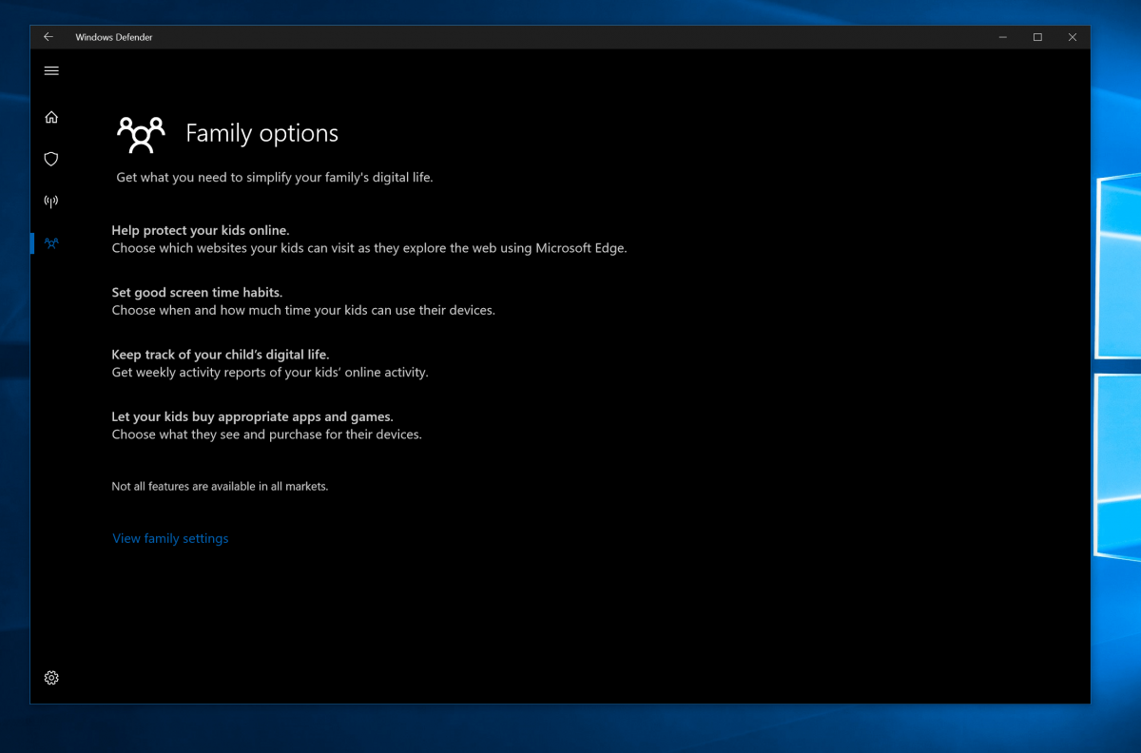Select the Virus & threat protection shield icon
The image size is (1141, 753).
(51, 159)
